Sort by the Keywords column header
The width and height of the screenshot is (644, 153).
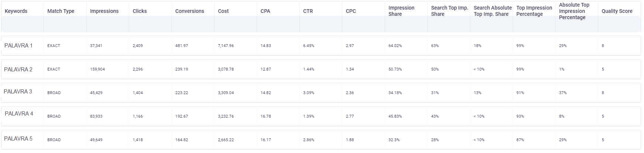pos(16,11)
